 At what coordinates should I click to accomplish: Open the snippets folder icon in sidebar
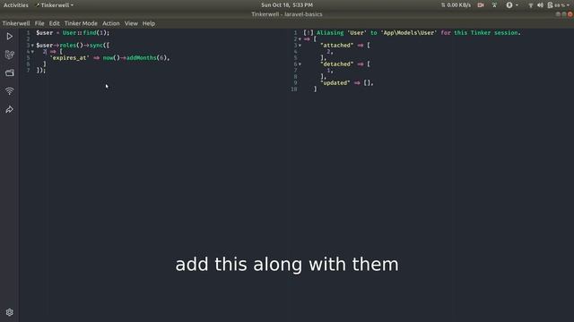coord(10,73)
